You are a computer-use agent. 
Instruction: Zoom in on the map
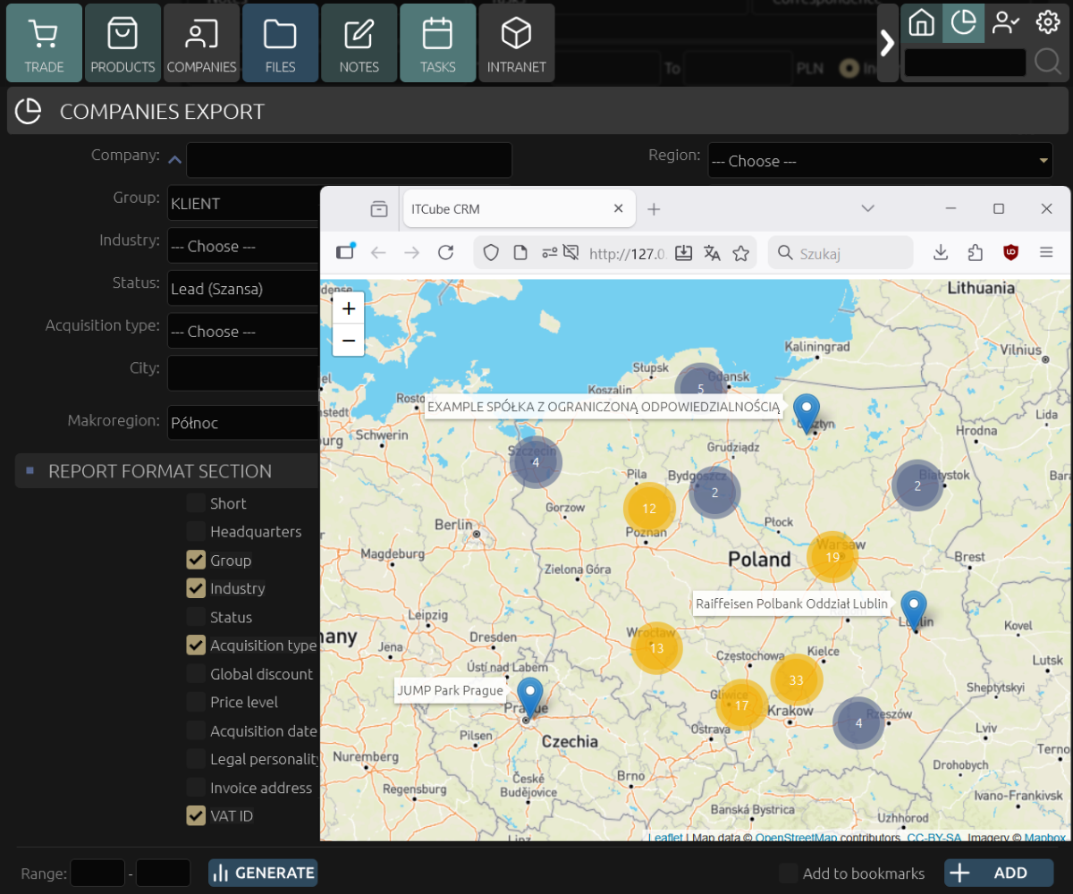(349, 309)
